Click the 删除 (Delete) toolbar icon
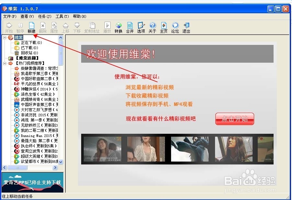The image size is (292, 200). (43, 27)
